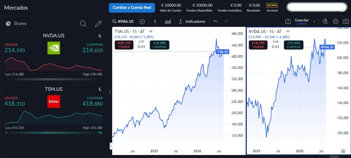This screenshot has width=351, height=158.
Task: Add a symbol to compare with plus icon
Action: pyautogui.click(x=142, y=21)
